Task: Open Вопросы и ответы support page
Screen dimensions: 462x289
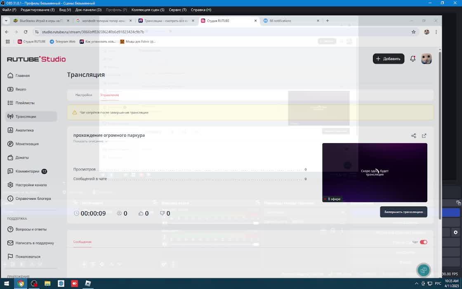Action: coord(27,229)
